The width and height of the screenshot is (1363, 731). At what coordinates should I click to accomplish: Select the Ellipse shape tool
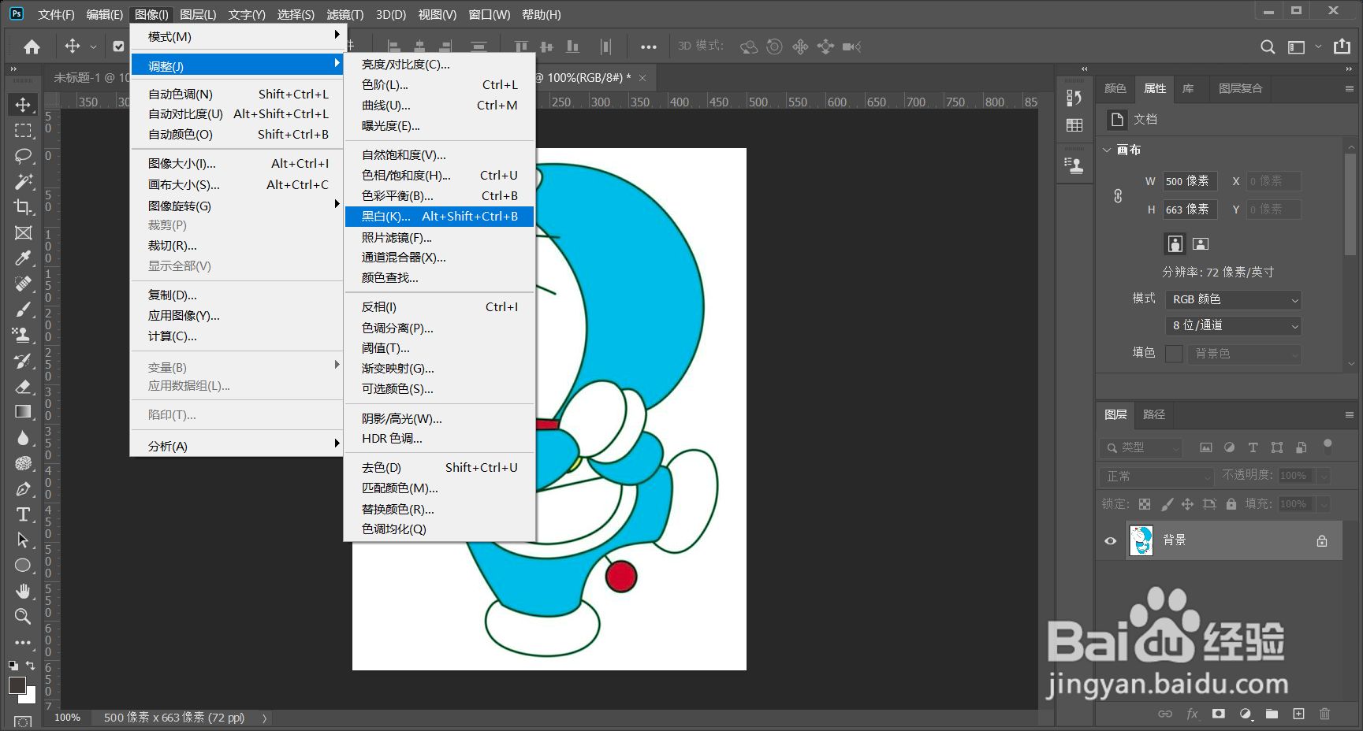tap(23, 566)
